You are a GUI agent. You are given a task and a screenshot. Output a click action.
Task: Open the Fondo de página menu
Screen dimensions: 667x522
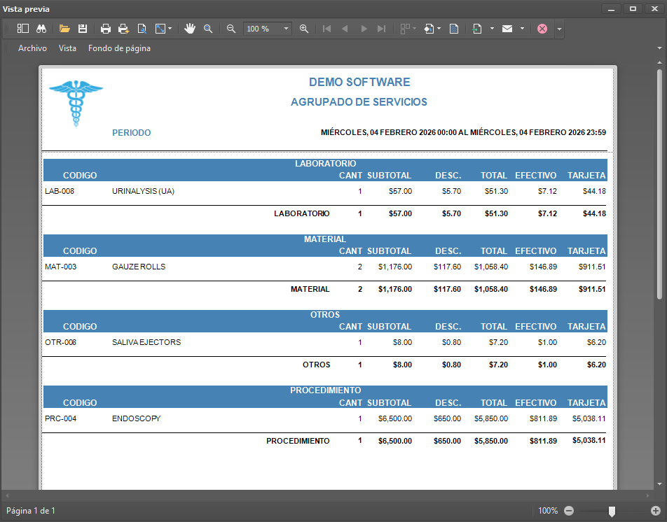click(119, 48)
